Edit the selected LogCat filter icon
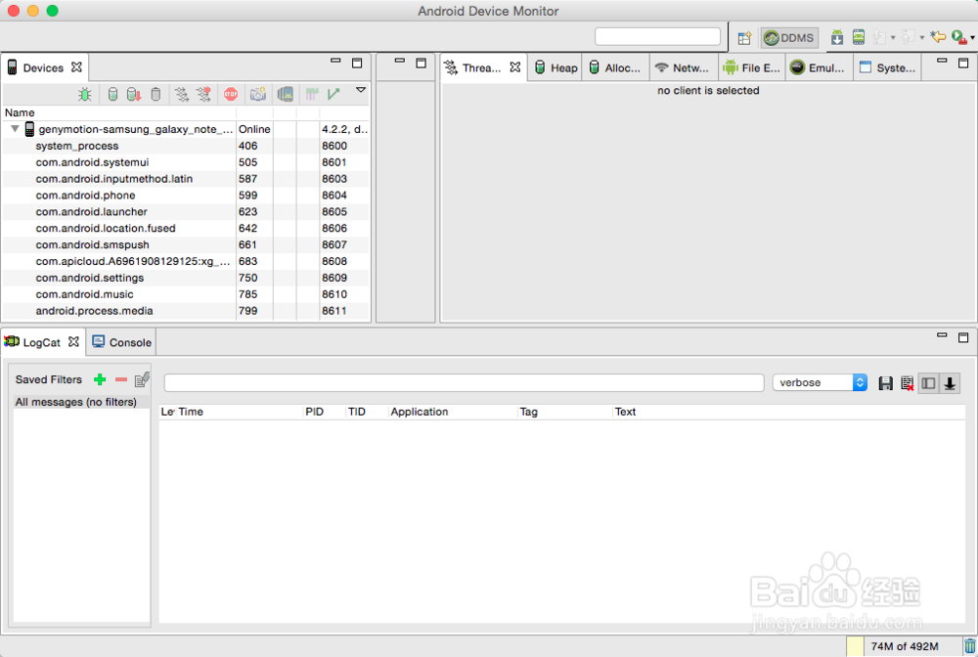The width and height of the screenshot is (978, 657). tap(142, 379)
